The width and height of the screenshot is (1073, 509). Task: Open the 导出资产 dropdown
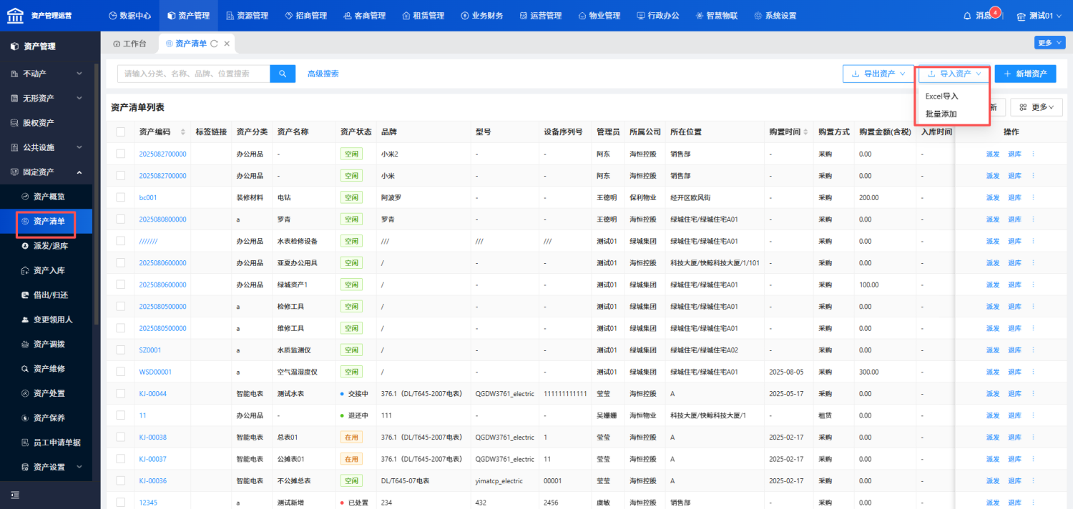tap(878, 74)
